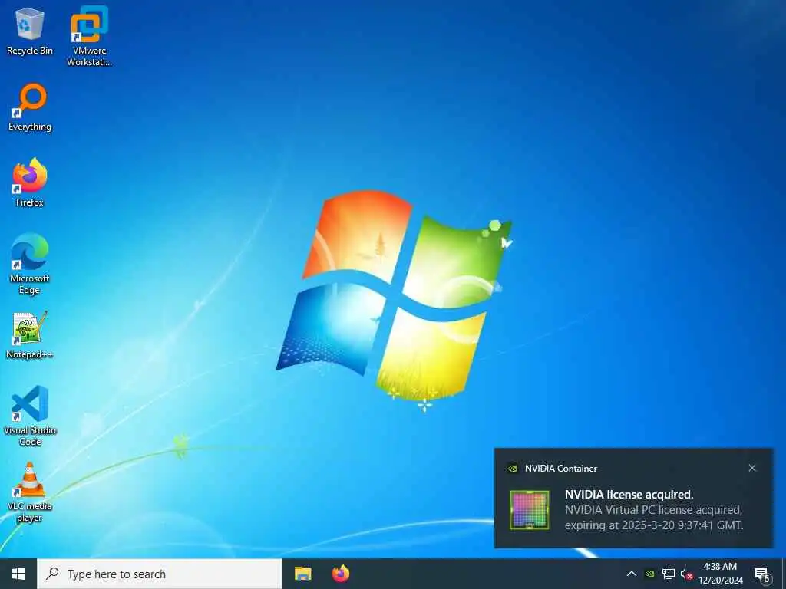Image resolution: width=786 pixels, height=589 pixels.
Task: Select the VLC media player desktop shortcut
Action: (30, 492)
